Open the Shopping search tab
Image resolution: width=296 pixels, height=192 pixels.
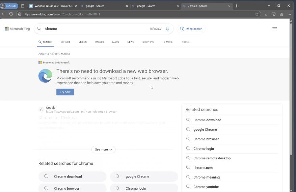tap(148, 42)
